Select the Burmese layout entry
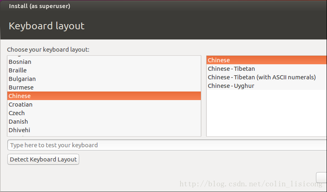The image size is (327, 192). tap(21, 87)
